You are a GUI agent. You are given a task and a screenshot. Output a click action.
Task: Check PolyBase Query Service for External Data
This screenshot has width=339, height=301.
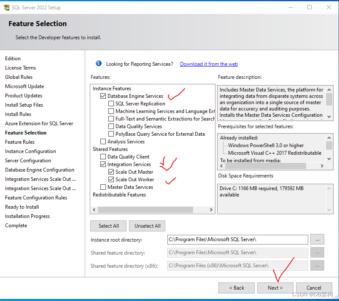(x=111, y=134)
